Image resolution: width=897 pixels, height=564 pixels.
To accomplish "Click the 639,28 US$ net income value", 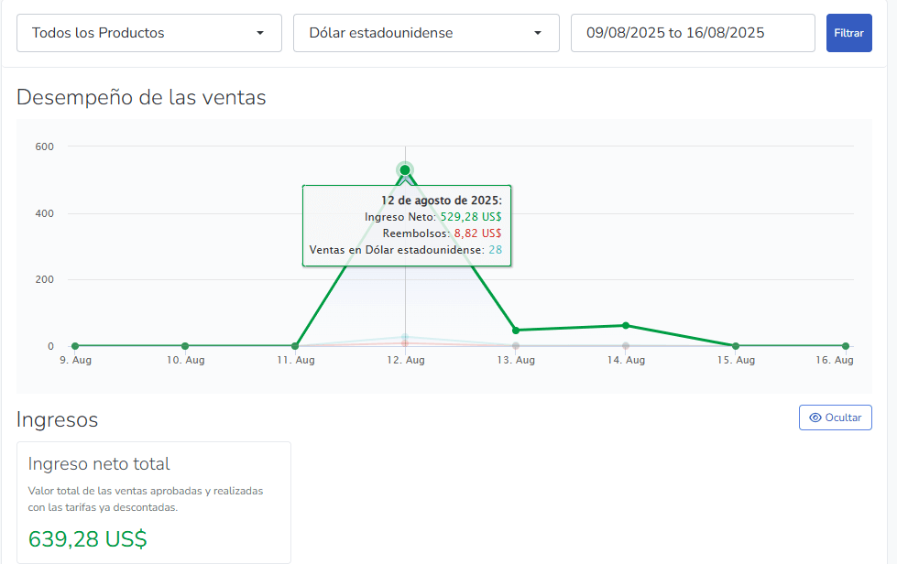I will [x=88, y=539].
